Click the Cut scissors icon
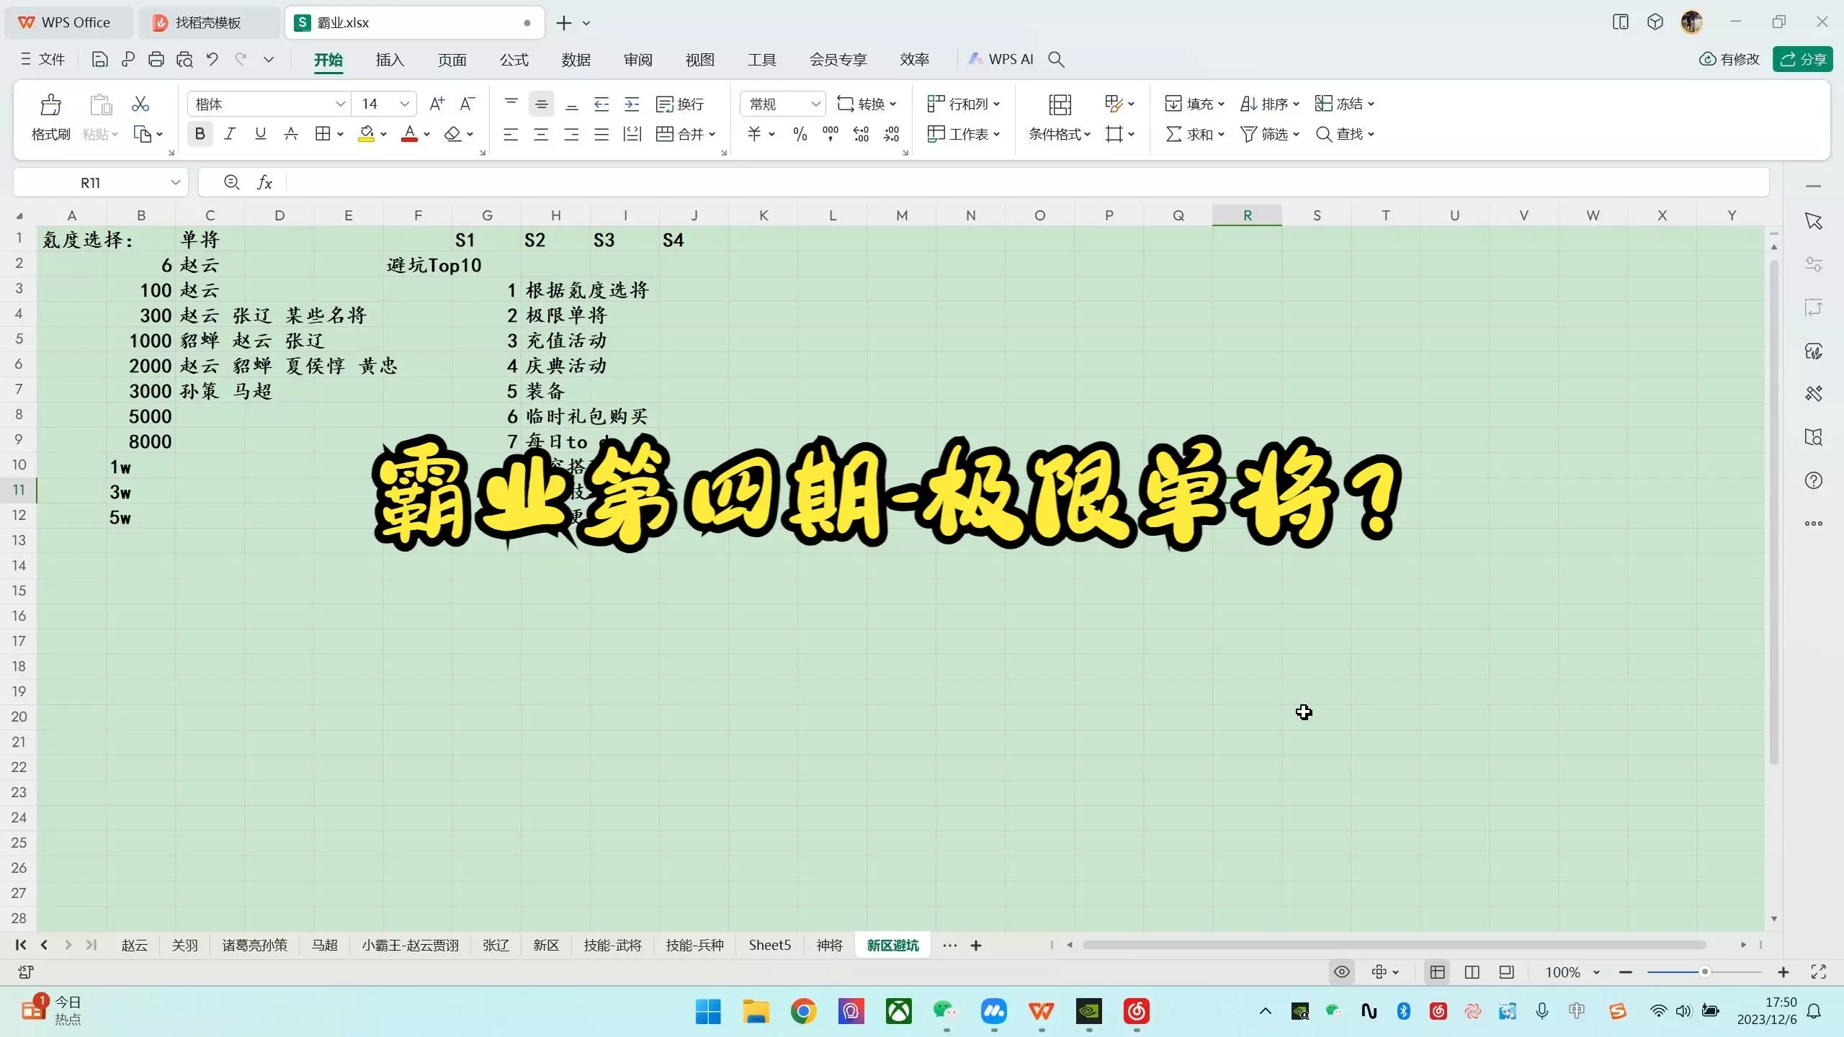The image size is (1844, 1037). coord(140,104)
